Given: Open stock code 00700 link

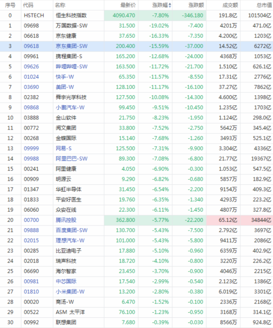Looking at the screenshot, I should point(31,220).
